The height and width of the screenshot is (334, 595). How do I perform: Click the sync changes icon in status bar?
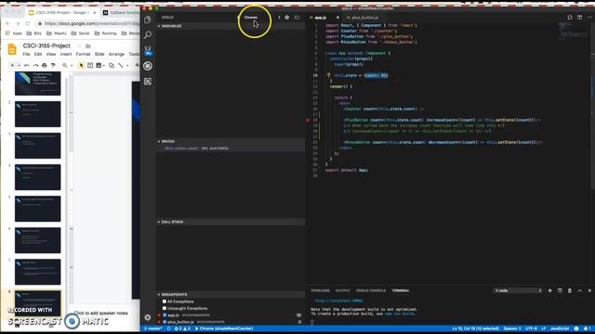[x=169, y=328]
